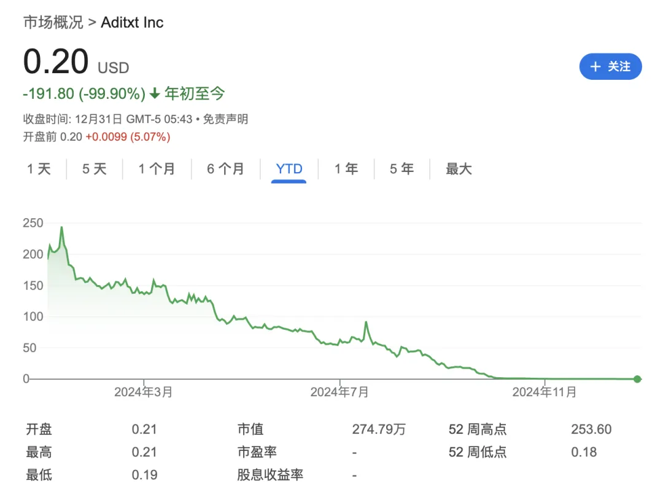Screen dimensions: 663x497
Task: Switch to the 1 年 tab
Action: coord(346,169)
